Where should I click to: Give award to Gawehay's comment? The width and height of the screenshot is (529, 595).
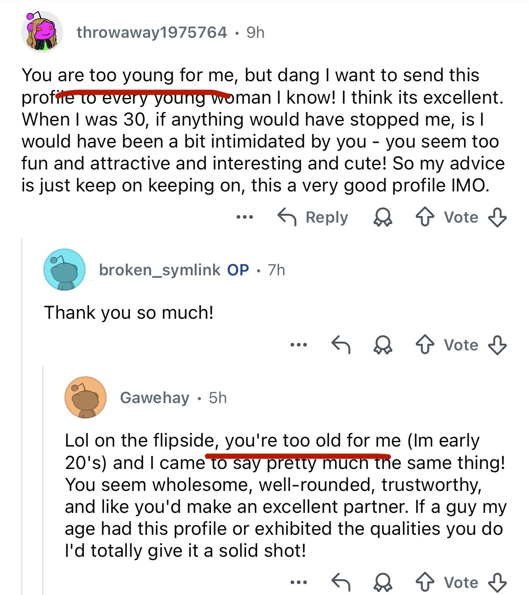point(382,582)
